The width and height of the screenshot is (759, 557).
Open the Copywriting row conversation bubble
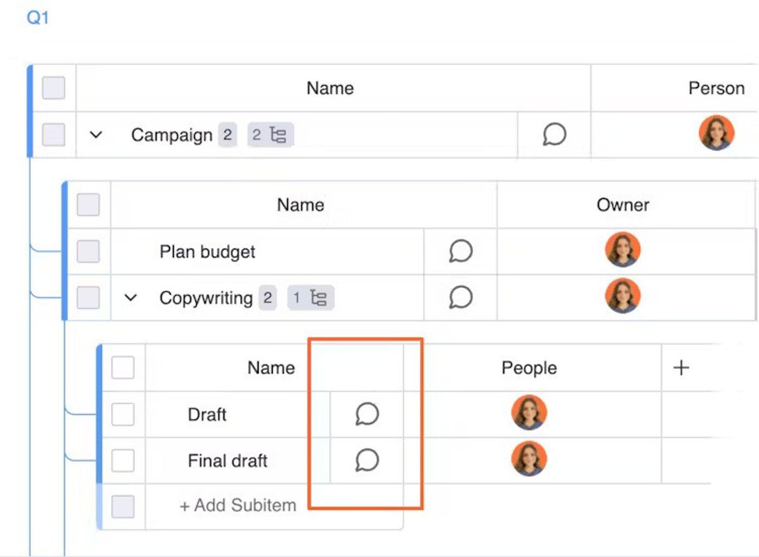(x=460, y=297)
